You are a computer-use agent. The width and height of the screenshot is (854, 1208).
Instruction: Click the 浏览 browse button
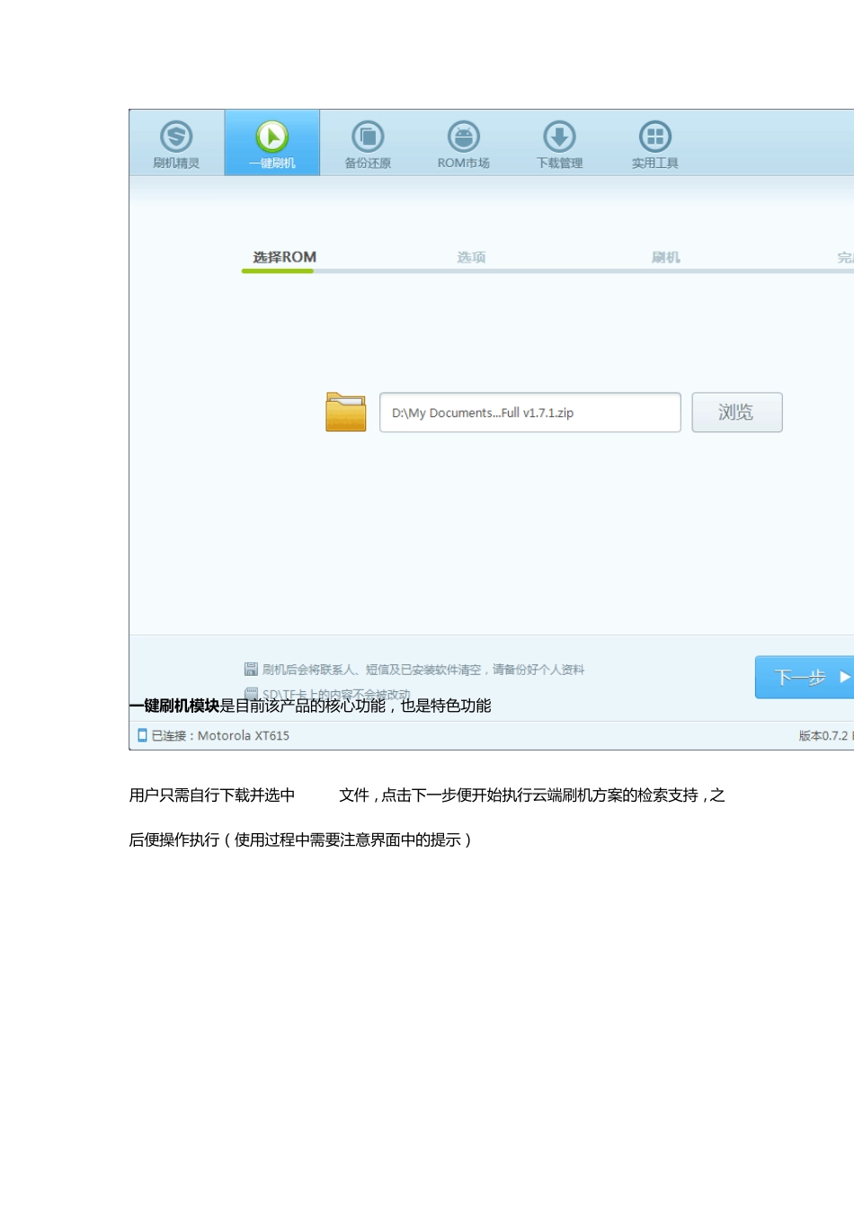coord(737,413)
